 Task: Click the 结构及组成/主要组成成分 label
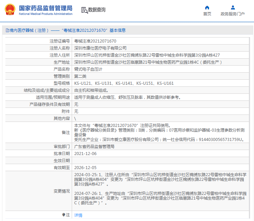click(47, 90)
